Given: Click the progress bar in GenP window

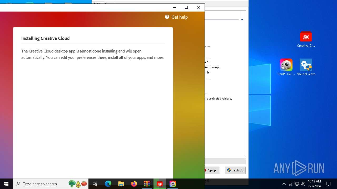Looking at the screenshot, I should click(225, 161).
